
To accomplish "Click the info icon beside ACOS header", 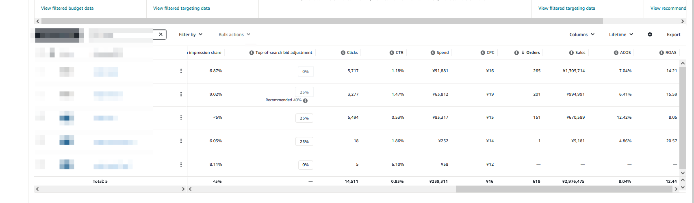I will click(616, 53).
